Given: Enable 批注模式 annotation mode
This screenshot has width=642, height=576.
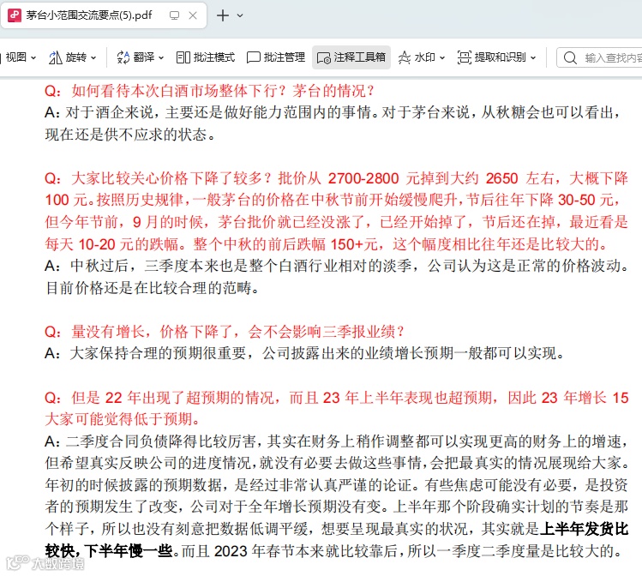Looking at the screenshot, I should [x=206, y=57].
